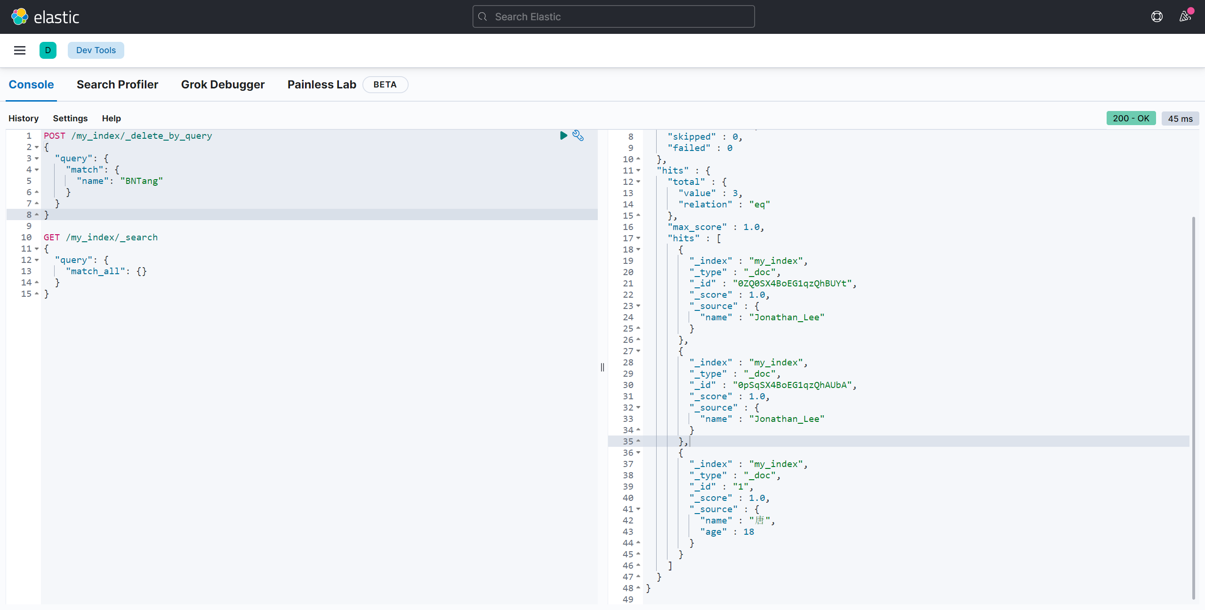The width and height of the screenshot is (1205, 610).
Task: Collapse response "hits" block on line 11
Action: point(638,171)
